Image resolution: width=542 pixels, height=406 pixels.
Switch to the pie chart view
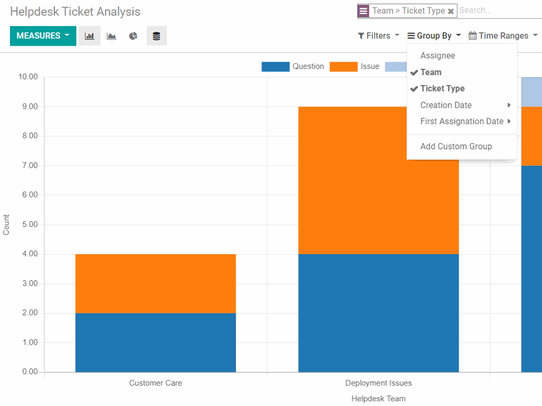click(134, 36)
